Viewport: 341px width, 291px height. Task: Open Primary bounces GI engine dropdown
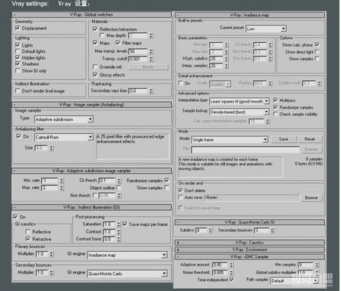click(127, 255)
